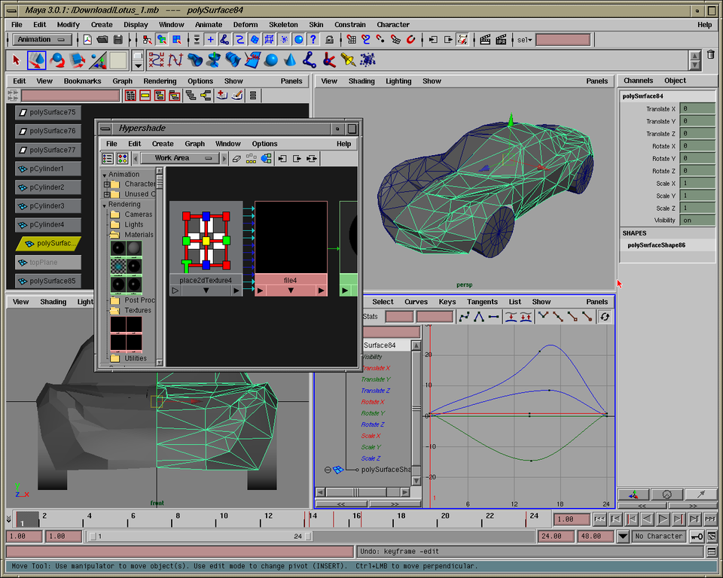Image resolution: width=723 pixels, height=578 pixels.
Task: Click the circular refresh icon in Graph Editor
Action: point(604,317)
